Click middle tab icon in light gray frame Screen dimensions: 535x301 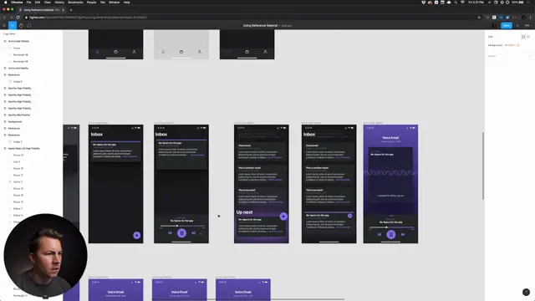[x=181, y=52]
